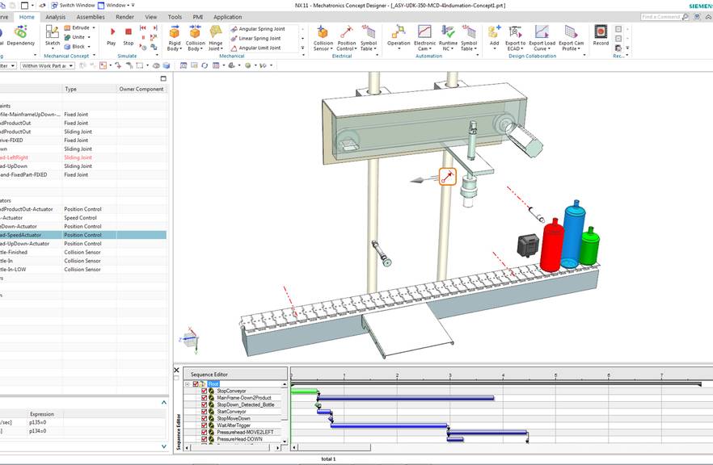Select the Hinge Joint tool
The height and width of the screenshot is (465, 713).
tap(216, 32)
